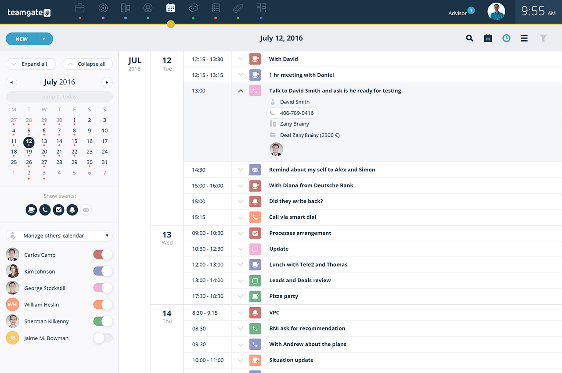Click Processes arrangement task checkbox icon
Screen dimensions: 562x373
[x=255, y=233]
